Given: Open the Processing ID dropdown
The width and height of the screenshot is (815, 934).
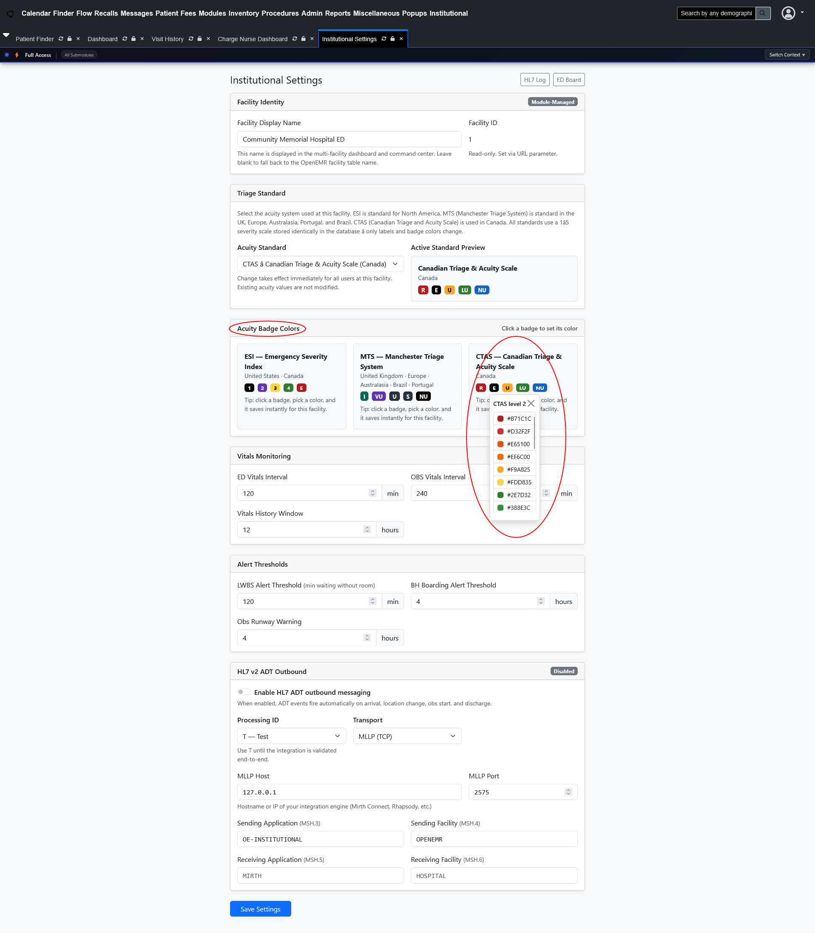Looking at the screenshot, I should pyautogui.click(x=291, y=736).
